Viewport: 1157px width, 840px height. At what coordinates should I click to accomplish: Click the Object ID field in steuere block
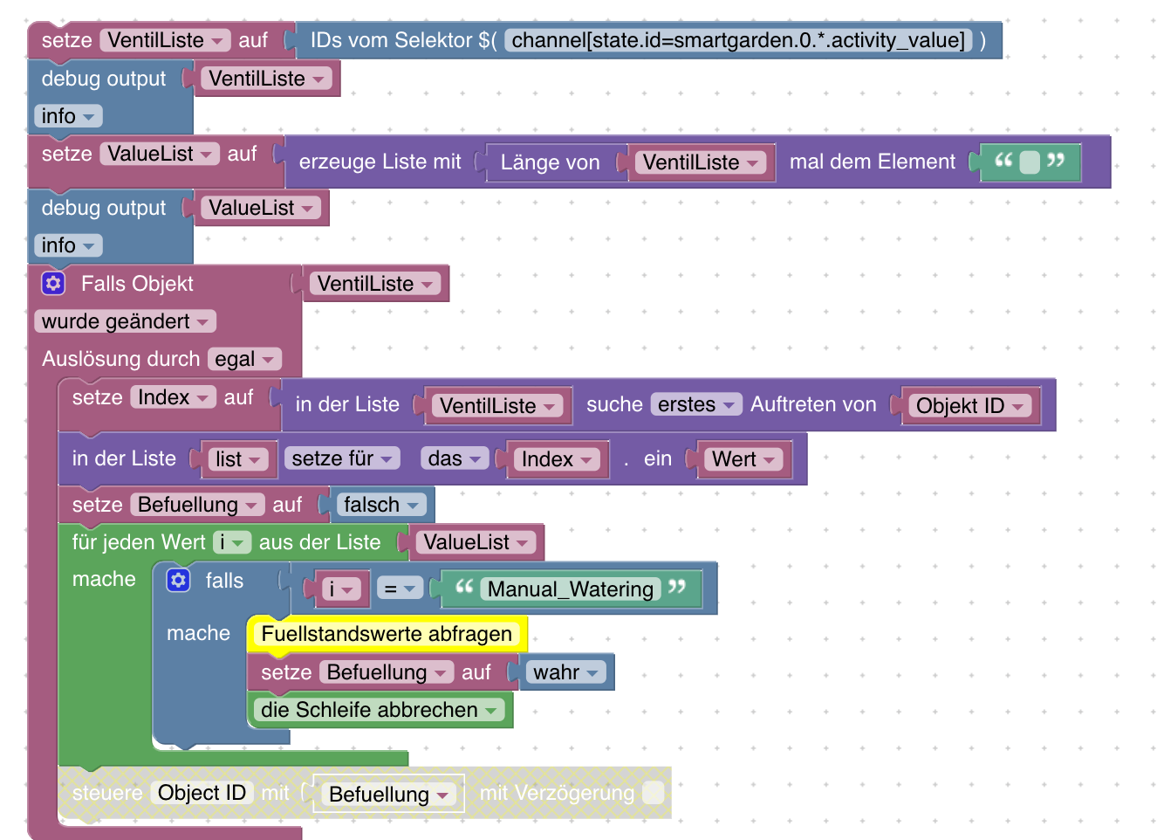202,793
